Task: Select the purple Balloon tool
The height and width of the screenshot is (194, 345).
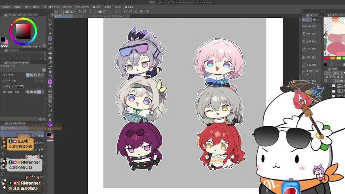Action: coord(50,125)
